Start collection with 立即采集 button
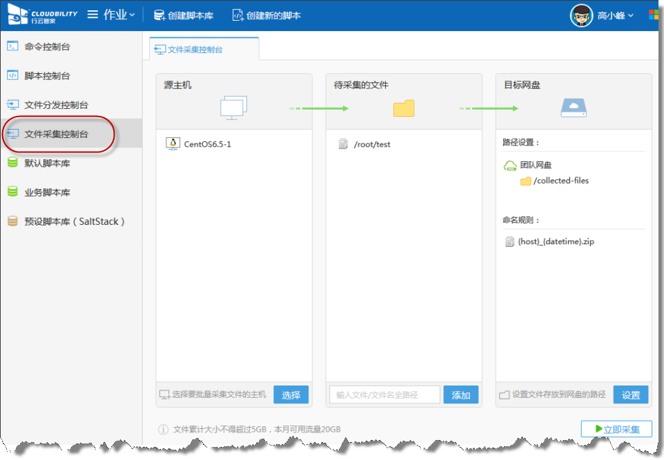Screen dimensions: 664x460 click(616, 429)
